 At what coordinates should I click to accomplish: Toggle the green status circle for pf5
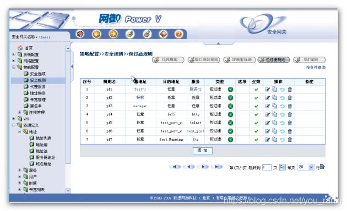[x=230, y=123]
